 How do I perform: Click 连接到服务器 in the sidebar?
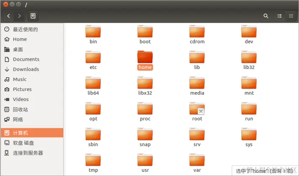32,153
